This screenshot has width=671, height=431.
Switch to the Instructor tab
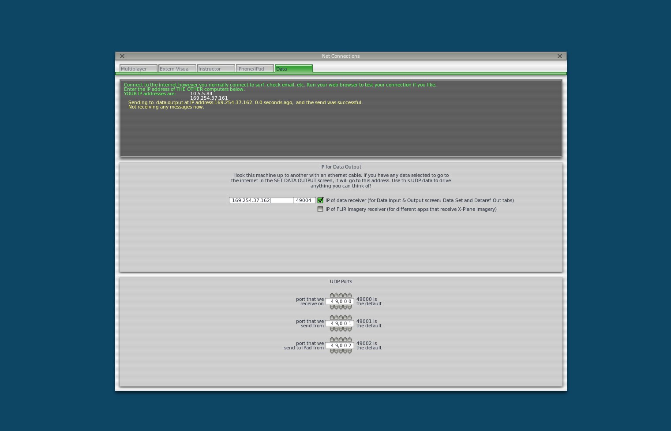[216, 68]
